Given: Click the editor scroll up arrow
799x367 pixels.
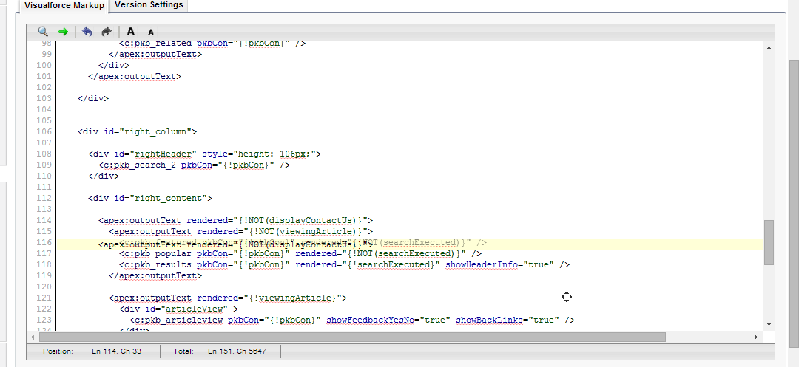Looking at the screenshot, I should [x=769, y=48].
